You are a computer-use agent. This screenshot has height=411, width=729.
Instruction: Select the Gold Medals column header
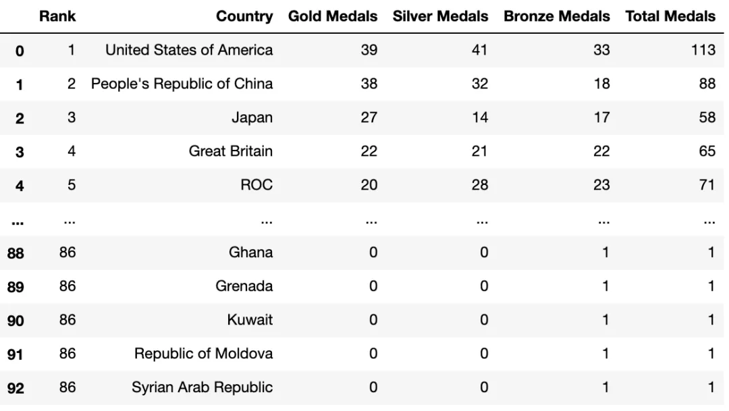(x=333, y=16)
